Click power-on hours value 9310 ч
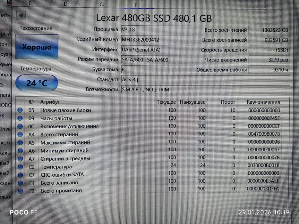Image resolution: width=299 pixels, height=224 pixels. [x=269, y=69]
